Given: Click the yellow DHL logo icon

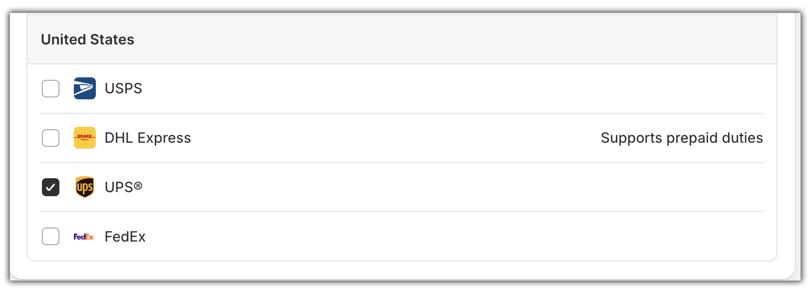Looking at the screenshot, I should click(x=84, y=138).
